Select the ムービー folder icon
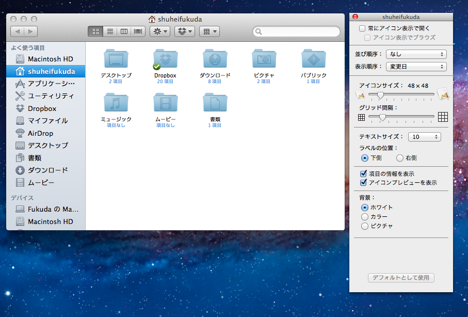468x317 pixels. point(165,102)
